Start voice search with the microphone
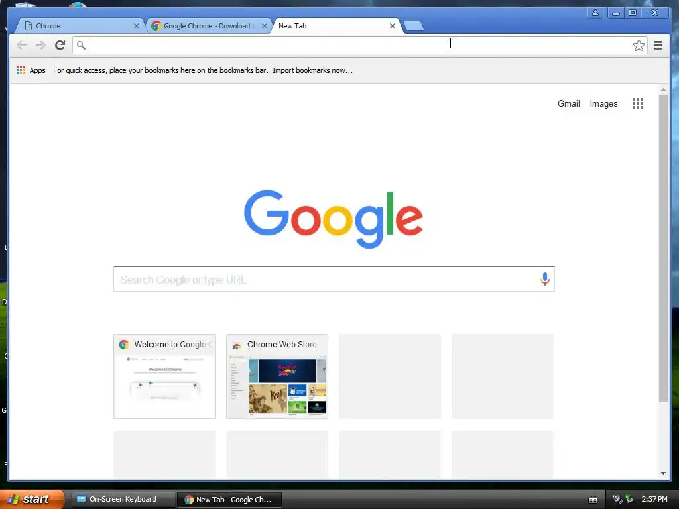The height and width of the screenshot is (509, 679). point(545,279)
